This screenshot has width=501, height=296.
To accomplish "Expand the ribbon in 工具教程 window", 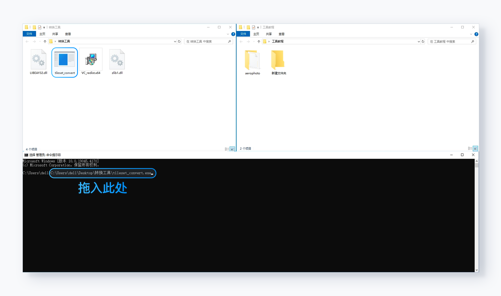I will [x=471, y=34].
